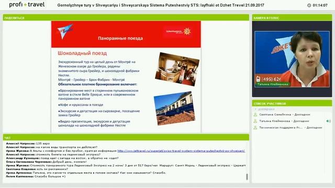The image size is (335, 188).
Task: Click the Панорамные поезда slide title
Action: point(120,38)
